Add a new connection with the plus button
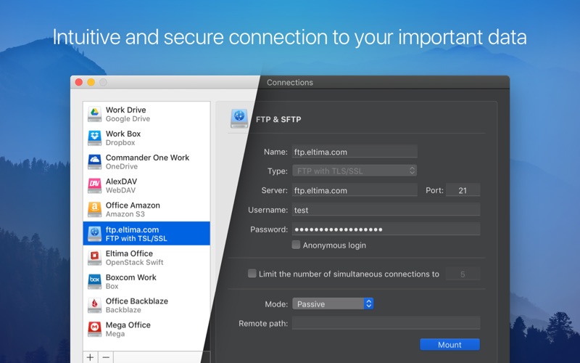Viewport: 580px width, 363px height. point(90,357)
